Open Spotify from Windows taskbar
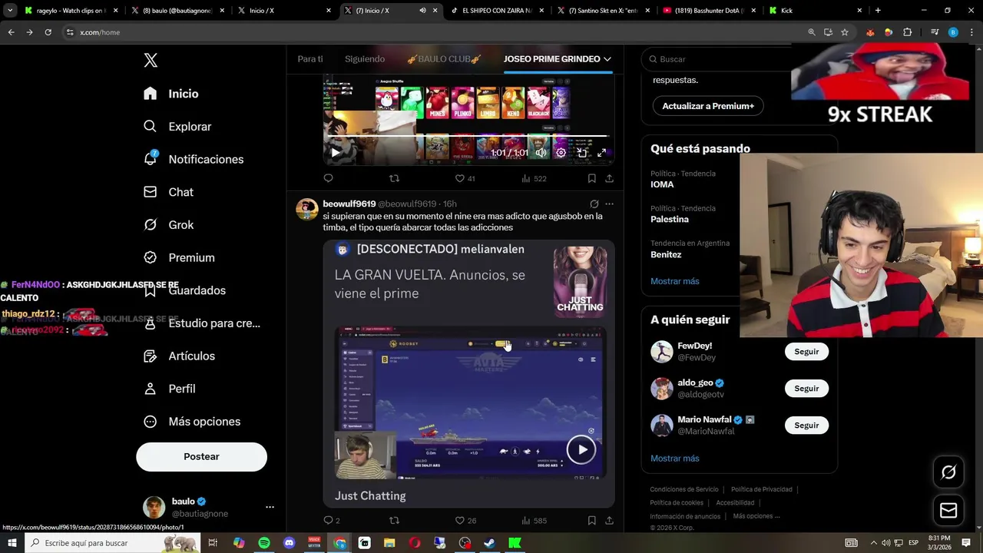 point(264,543)
